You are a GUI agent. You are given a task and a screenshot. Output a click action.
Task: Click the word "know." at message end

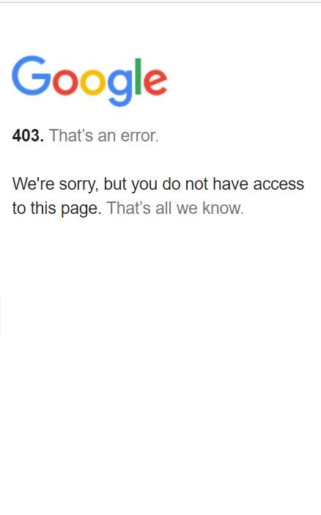click(x=223, y=208)
